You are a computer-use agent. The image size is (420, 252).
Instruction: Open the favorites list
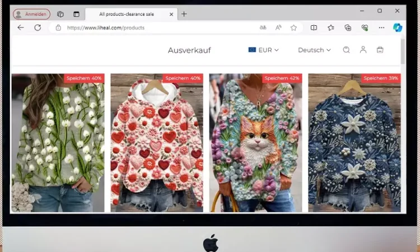pos(331,27)
